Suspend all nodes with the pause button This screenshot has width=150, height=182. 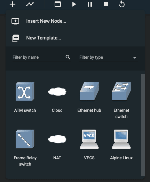point(90,4)
